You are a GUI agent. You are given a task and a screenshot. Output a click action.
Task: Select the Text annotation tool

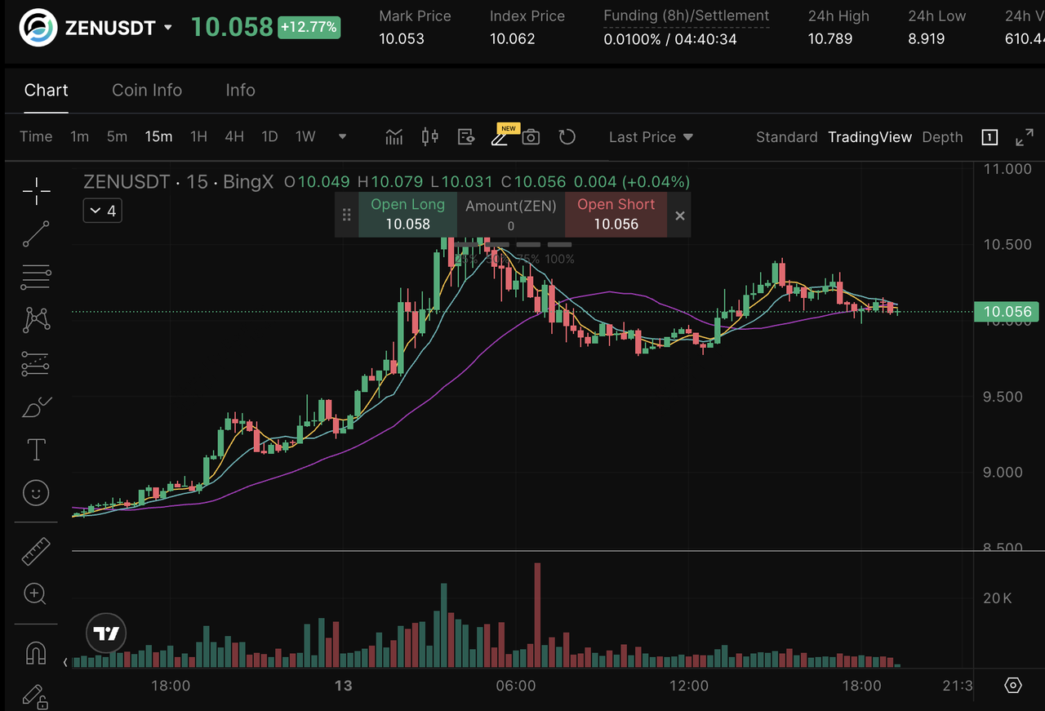coord(36,450)
